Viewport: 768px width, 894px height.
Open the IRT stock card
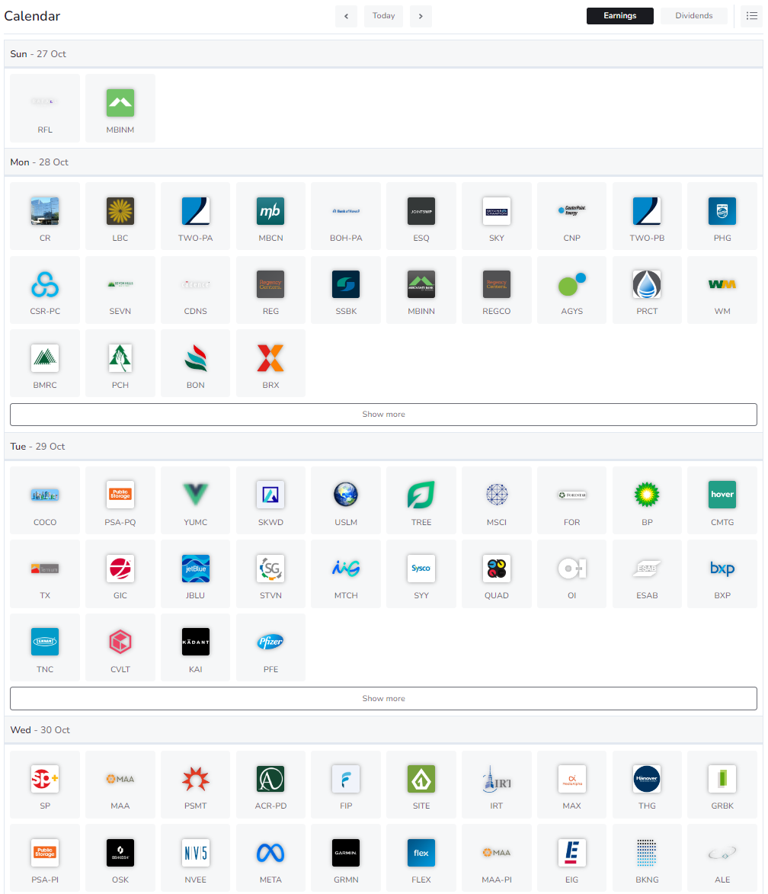point(497,784)
